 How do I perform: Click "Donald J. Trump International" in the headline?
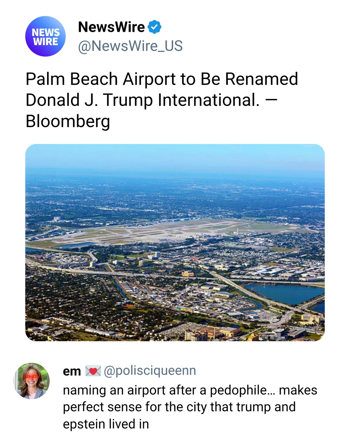[x=142, y=100]
